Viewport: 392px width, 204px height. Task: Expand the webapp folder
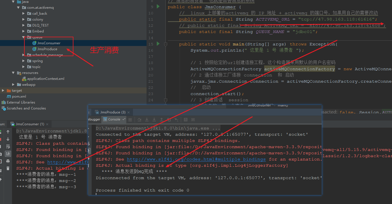[x=13, y=85]
